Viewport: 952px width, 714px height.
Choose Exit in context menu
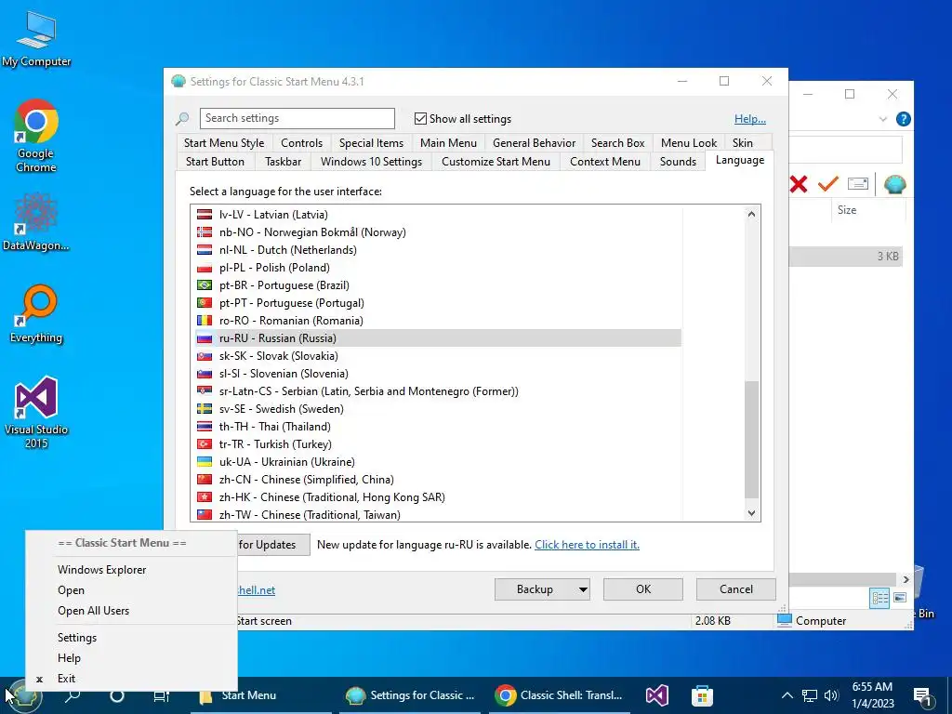click(x=131, y=679)
